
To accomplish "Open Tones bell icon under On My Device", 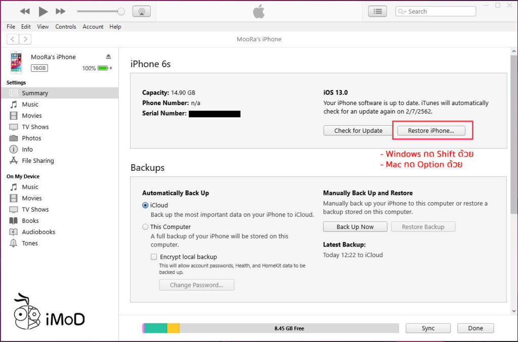I will click(14, 243).
